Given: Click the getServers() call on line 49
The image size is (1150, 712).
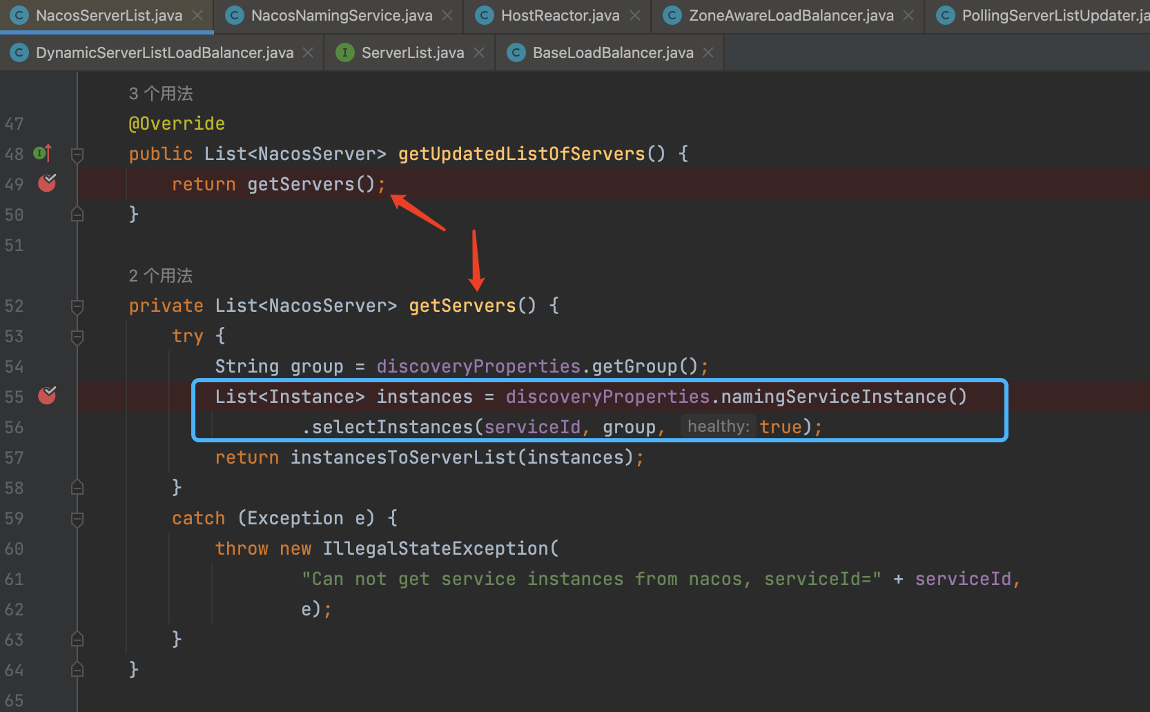Looking at the screenshot, I should (x=311, y=184).
